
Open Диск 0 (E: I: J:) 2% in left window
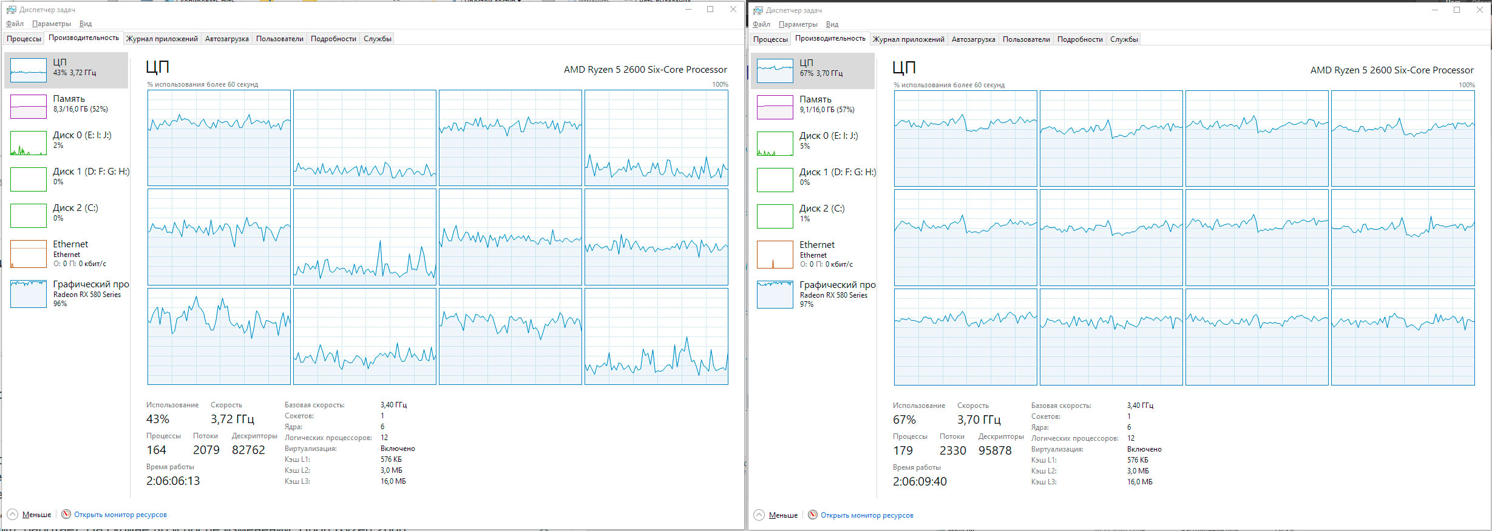66,143
